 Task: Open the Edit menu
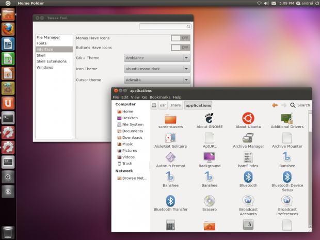click(x=125, y=98)
